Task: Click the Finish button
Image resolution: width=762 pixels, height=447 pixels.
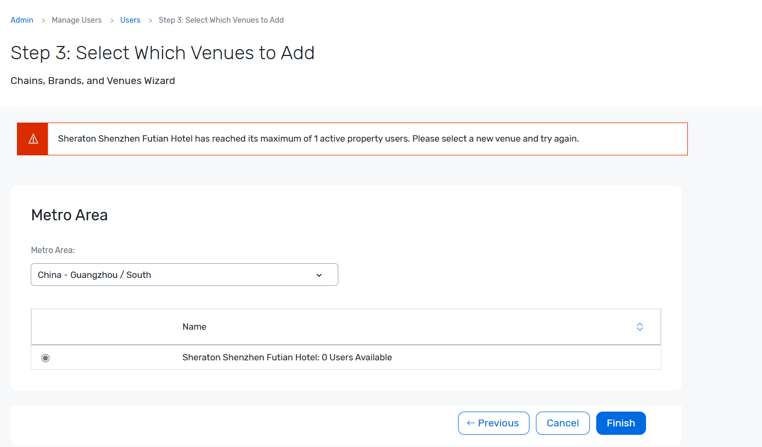Action: point(621,423)
